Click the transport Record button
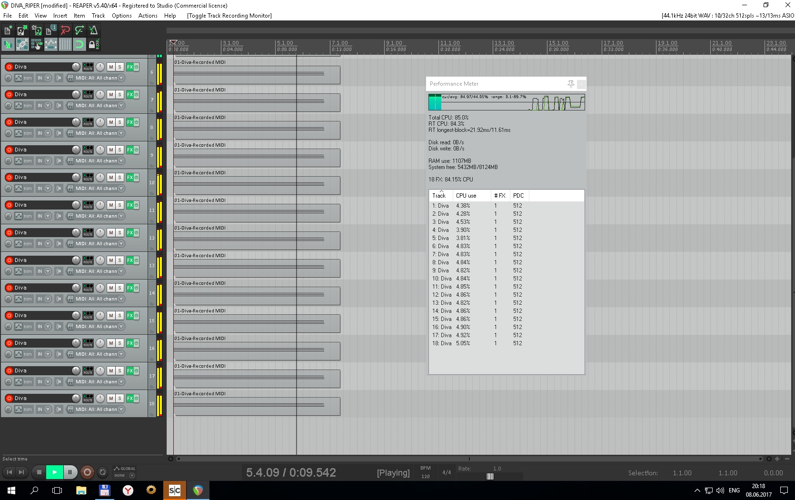This screenshot has width=795, height=500. (87, 472)
